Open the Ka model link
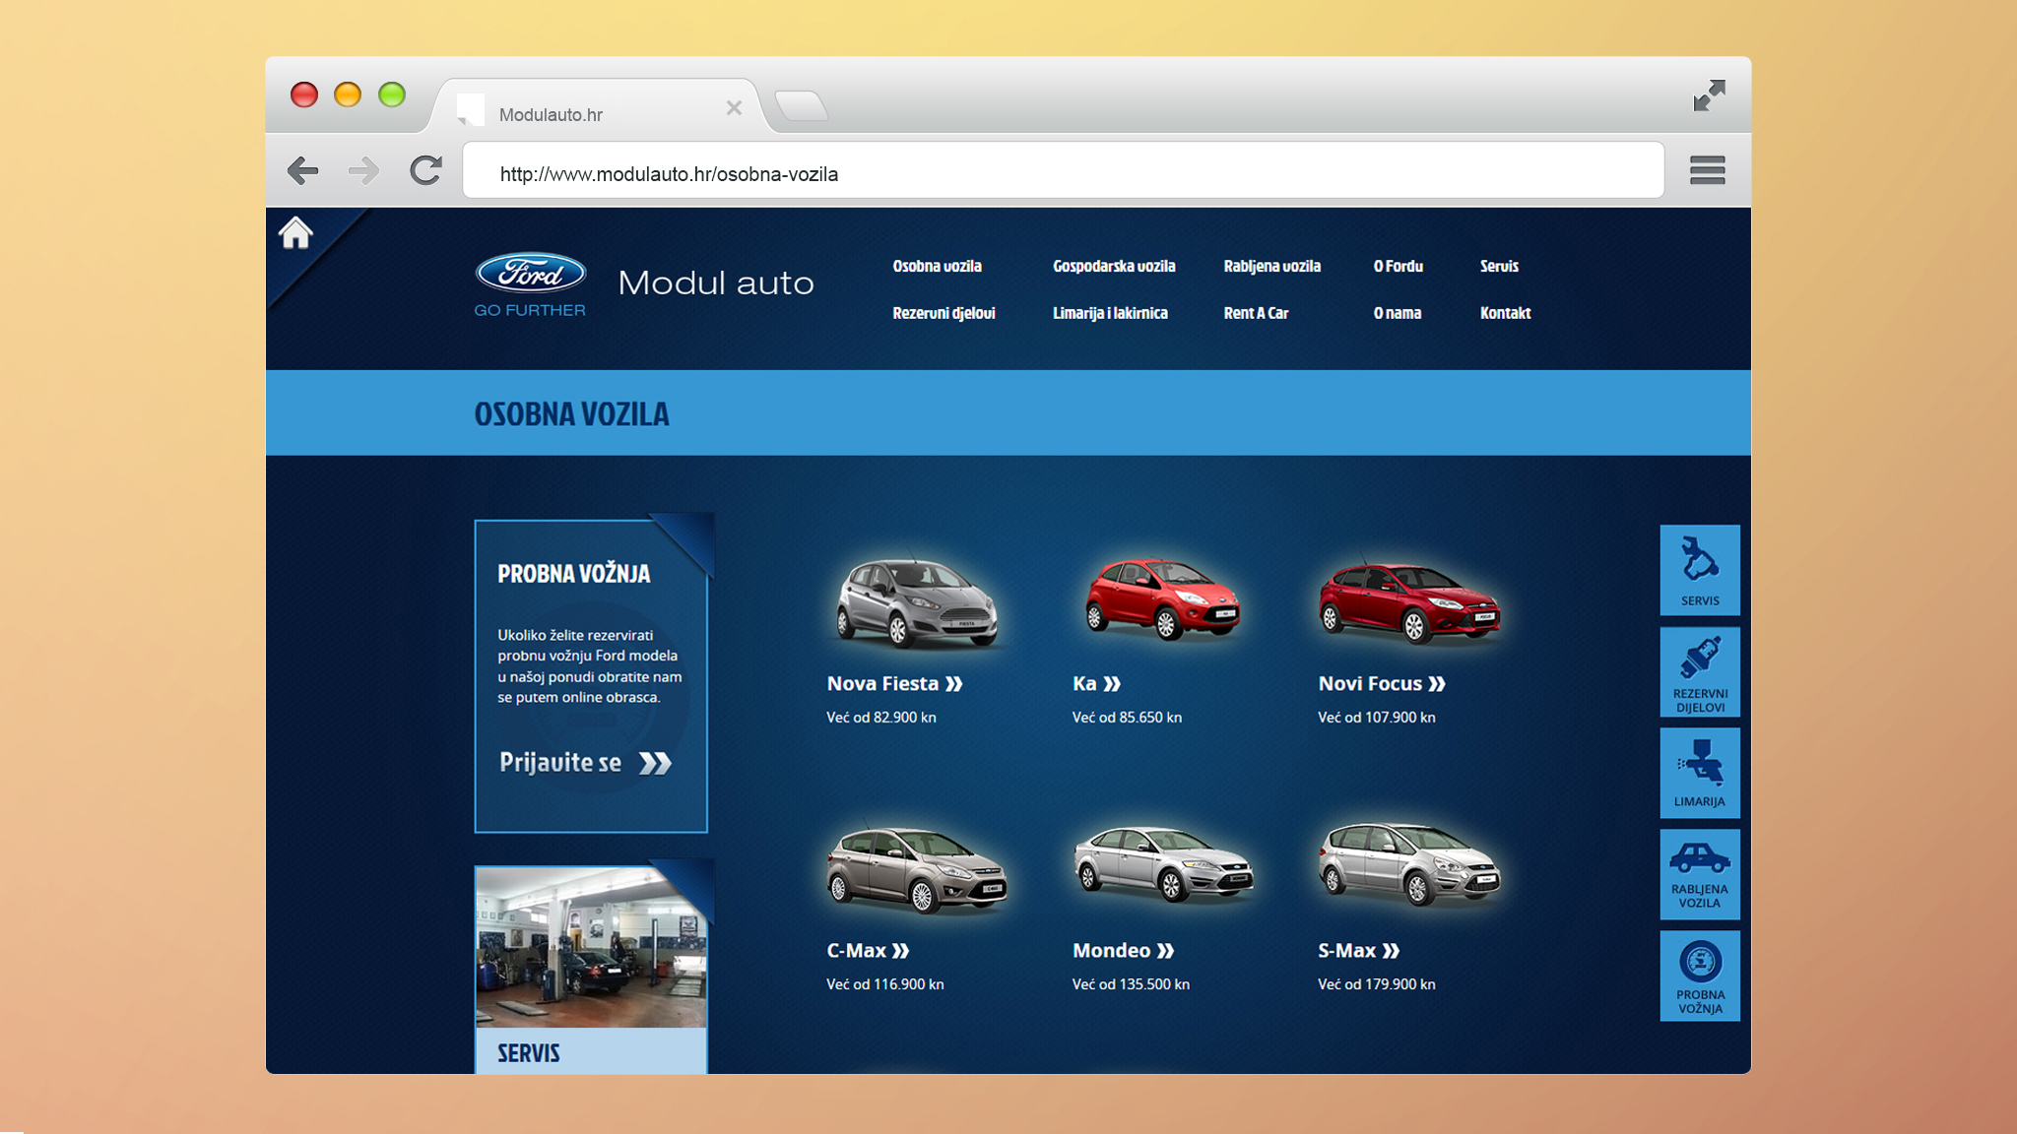2017x1134 pixels. coord(1096,683)
